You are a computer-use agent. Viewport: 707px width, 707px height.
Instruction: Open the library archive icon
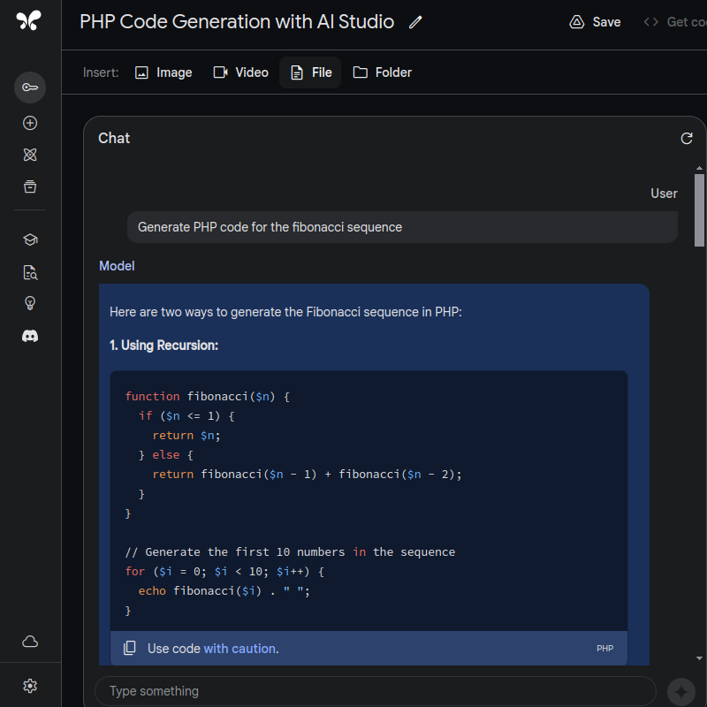coord(30,186)
